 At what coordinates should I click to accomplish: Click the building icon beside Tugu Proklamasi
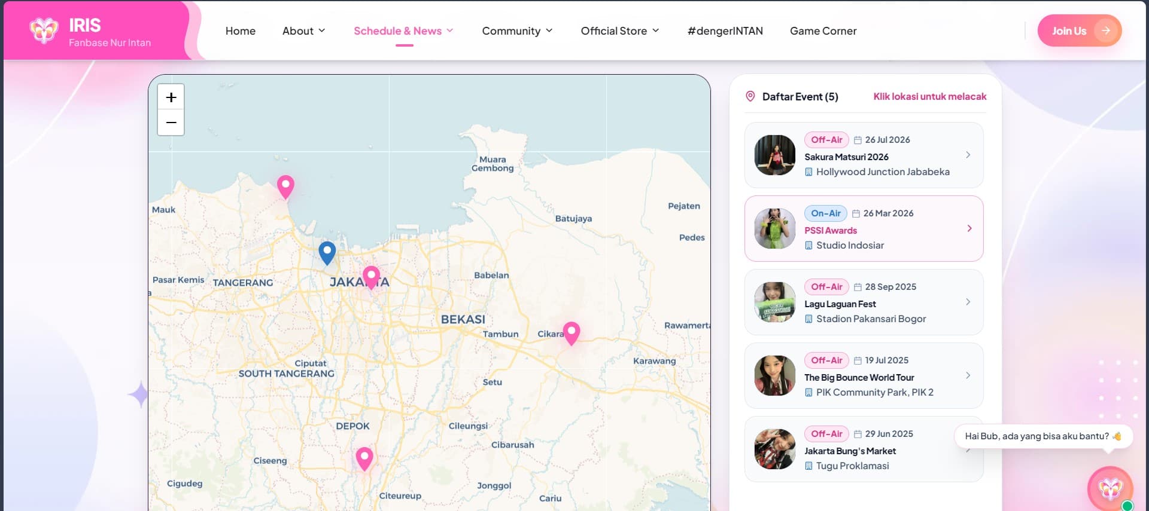pyautogui.click(x=808, y=466)
